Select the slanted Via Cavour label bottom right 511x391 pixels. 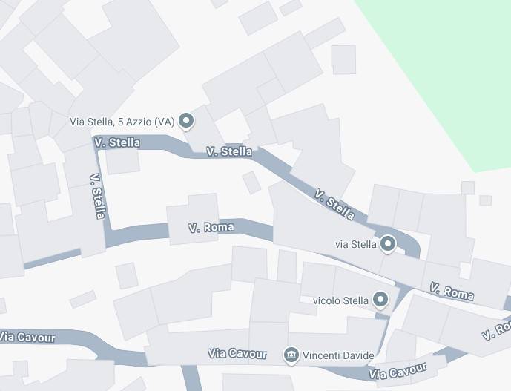click(x=398, y=370)
